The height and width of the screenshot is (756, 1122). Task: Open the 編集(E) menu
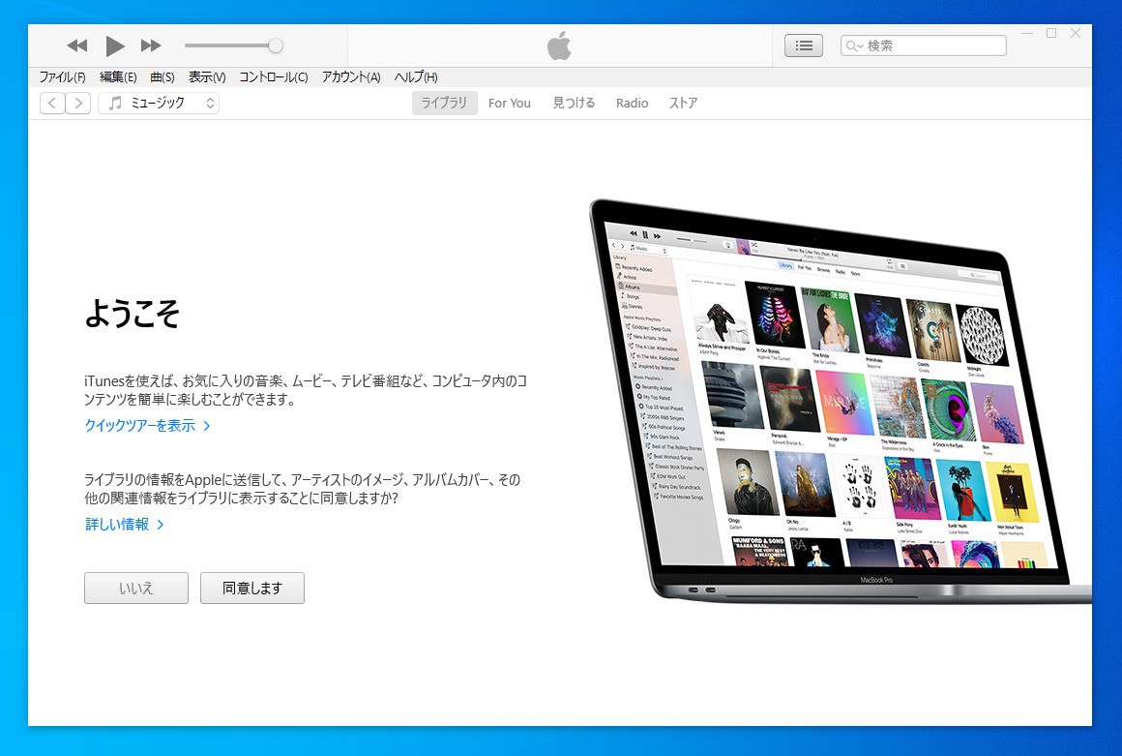(x=118, y=77)
